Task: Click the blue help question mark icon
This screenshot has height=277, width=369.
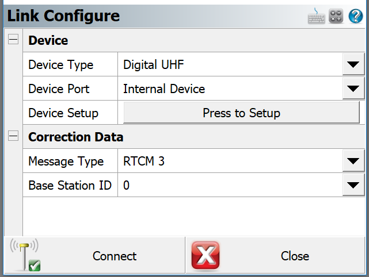Action: pyautogui.click(x=355, y=16)
